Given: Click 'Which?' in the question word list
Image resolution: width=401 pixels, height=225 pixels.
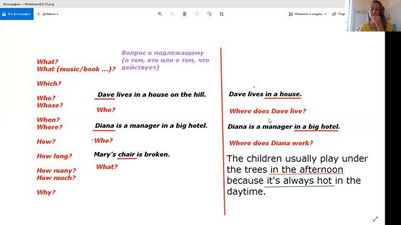Looking at the screenshot, I should pyautogui.click(x=49, y=84).
